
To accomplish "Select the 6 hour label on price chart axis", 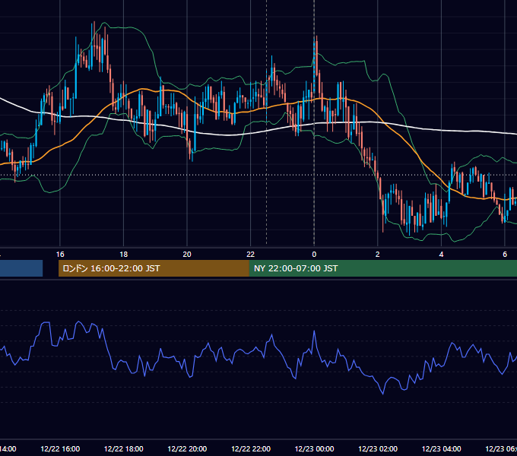I will [x=505, y=255].
